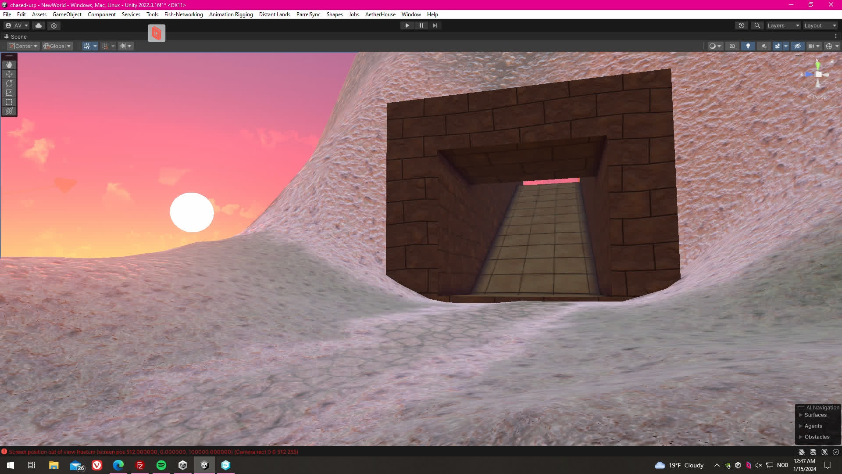Open the Fish-Networking menu
Viewport: 842px width, 474px height.
click(x=183, y=14)
